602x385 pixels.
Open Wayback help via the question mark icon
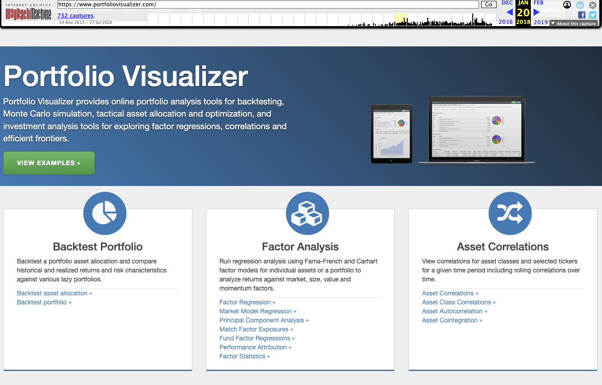tap(580, 5)
